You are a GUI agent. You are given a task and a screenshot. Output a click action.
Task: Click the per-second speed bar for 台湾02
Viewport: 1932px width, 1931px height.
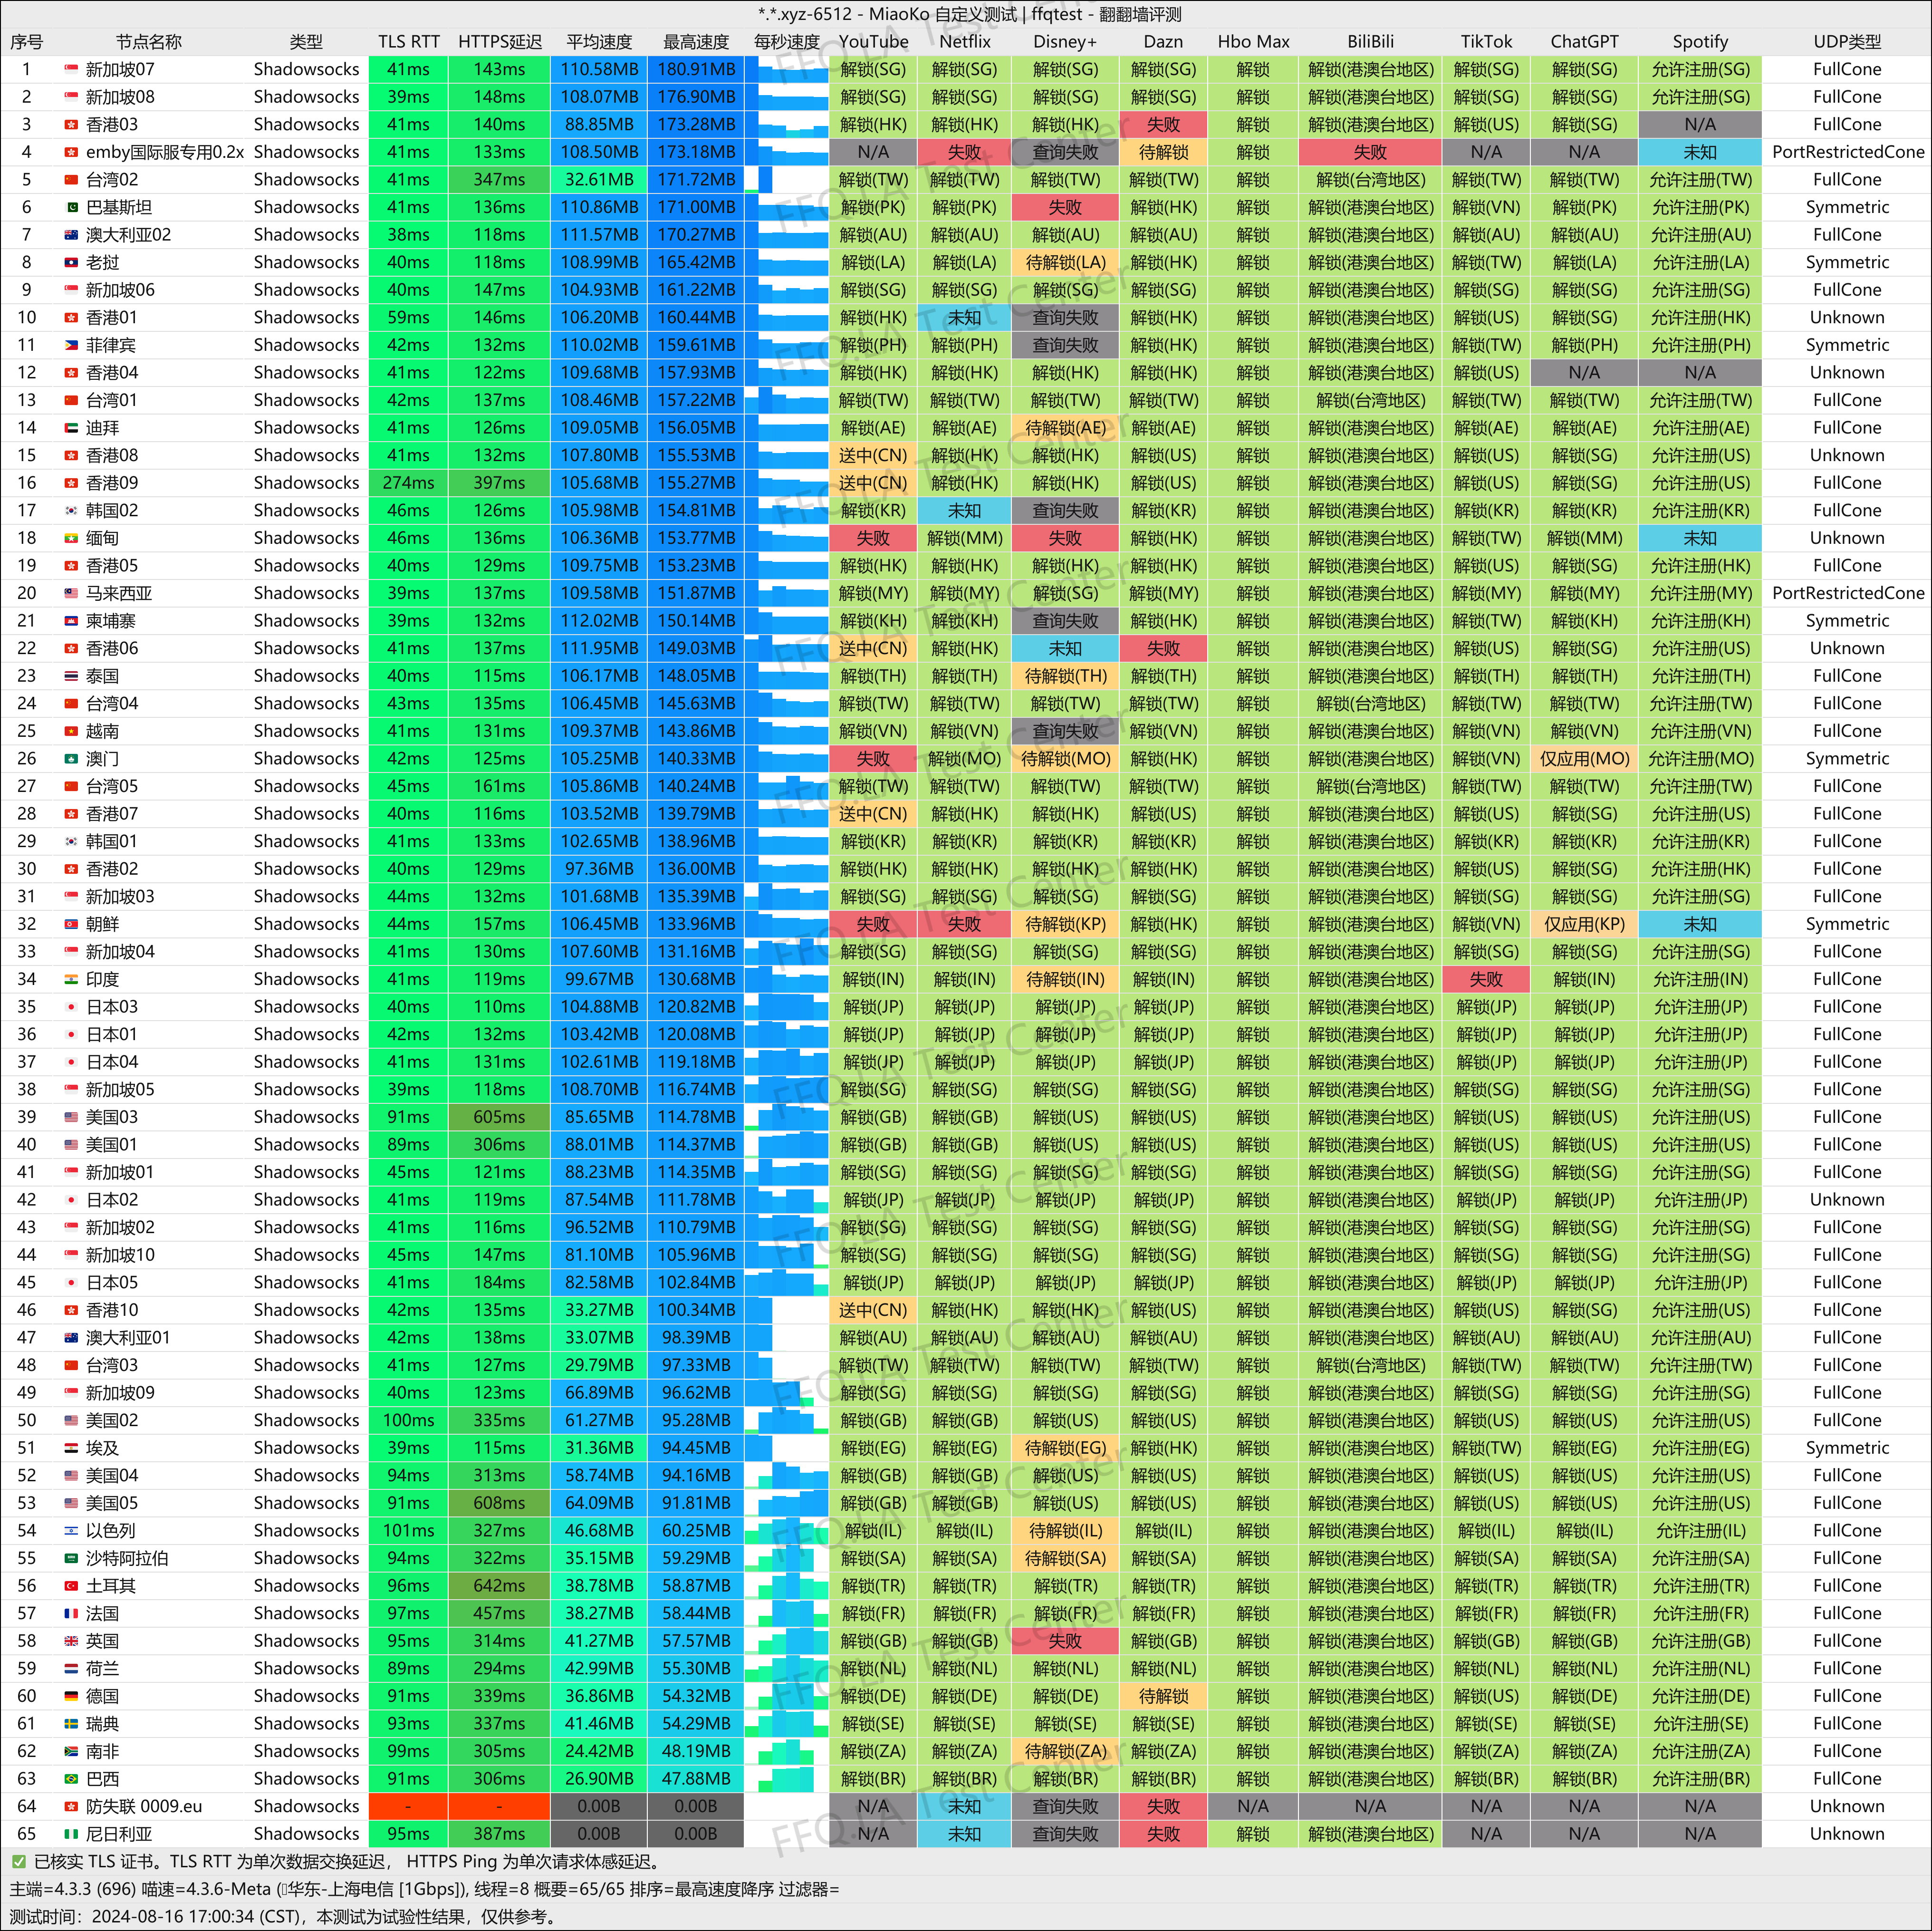point(787,180)
